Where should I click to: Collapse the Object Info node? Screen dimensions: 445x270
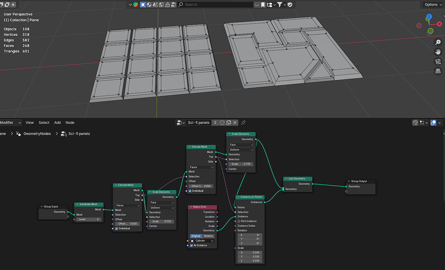pyautogui.click(x=191, y=207)
